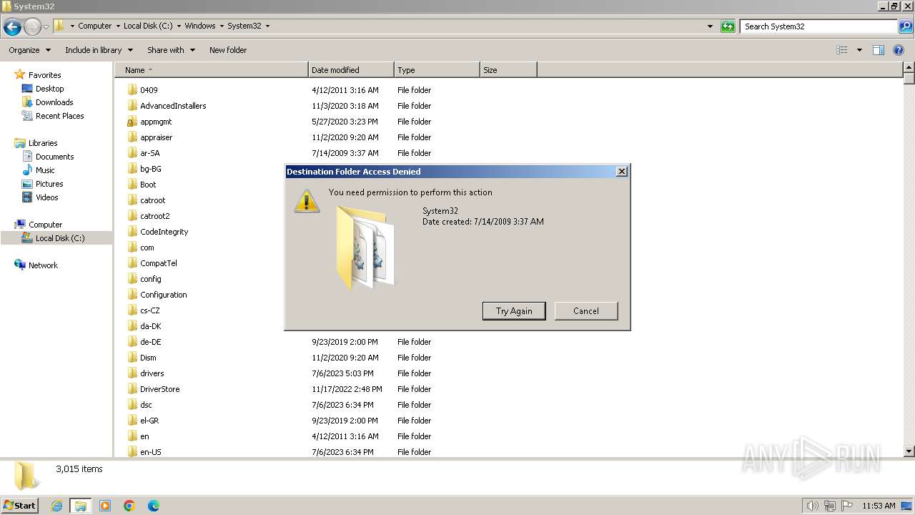The image size is (915, 515).
Task: Open the Pictures library
Action: [49, 184]
